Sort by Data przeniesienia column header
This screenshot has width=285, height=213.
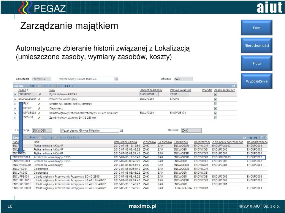click(125, 142)
